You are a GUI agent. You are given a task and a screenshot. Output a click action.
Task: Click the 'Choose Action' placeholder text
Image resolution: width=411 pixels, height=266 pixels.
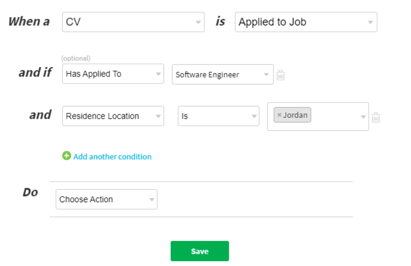pyautogui.click(x=86, y=200)
